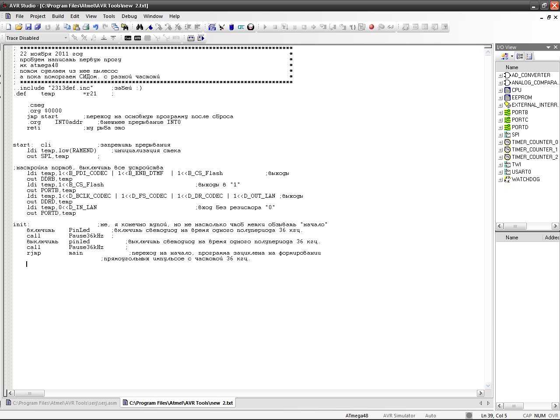Click the blue battery icon in the toolbar
Image resolution: width=560 pixels, height=420 pixels.
coord(231,27)
